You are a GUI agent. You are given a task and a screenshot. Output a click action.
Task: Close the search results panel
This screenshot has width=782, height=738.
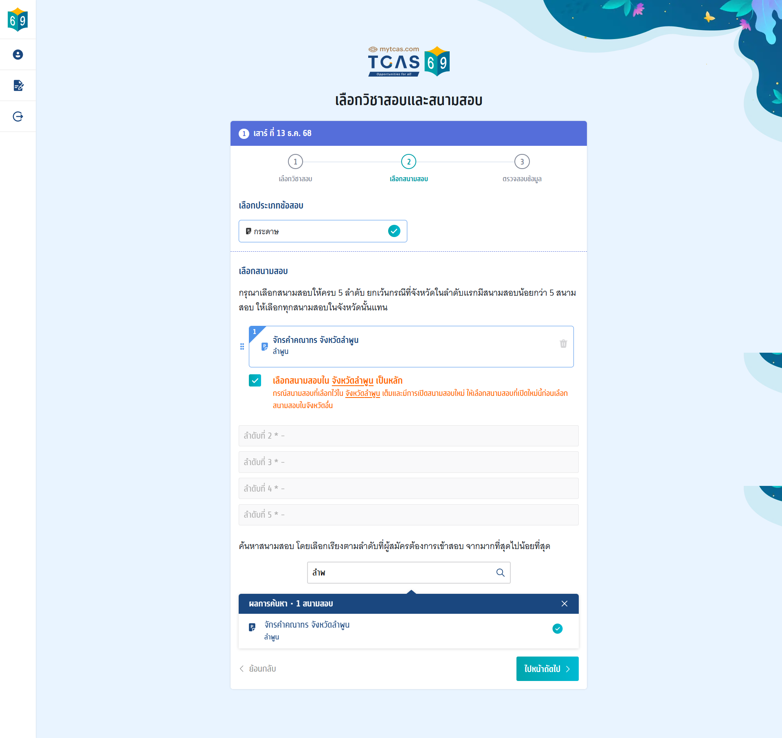click(x=565, y=604)
